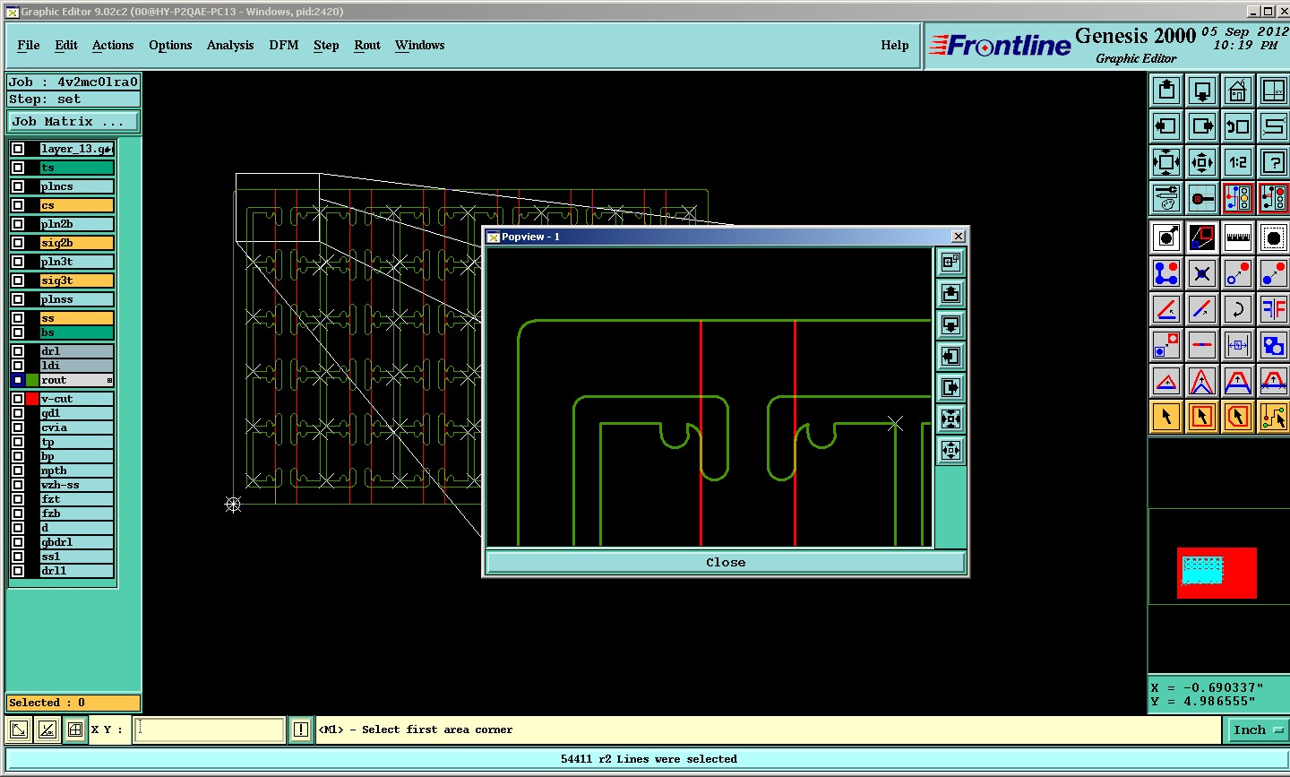Expand the rout layer options marker
This screenshot has width=1290, height=777.
[x=109, y=381]
